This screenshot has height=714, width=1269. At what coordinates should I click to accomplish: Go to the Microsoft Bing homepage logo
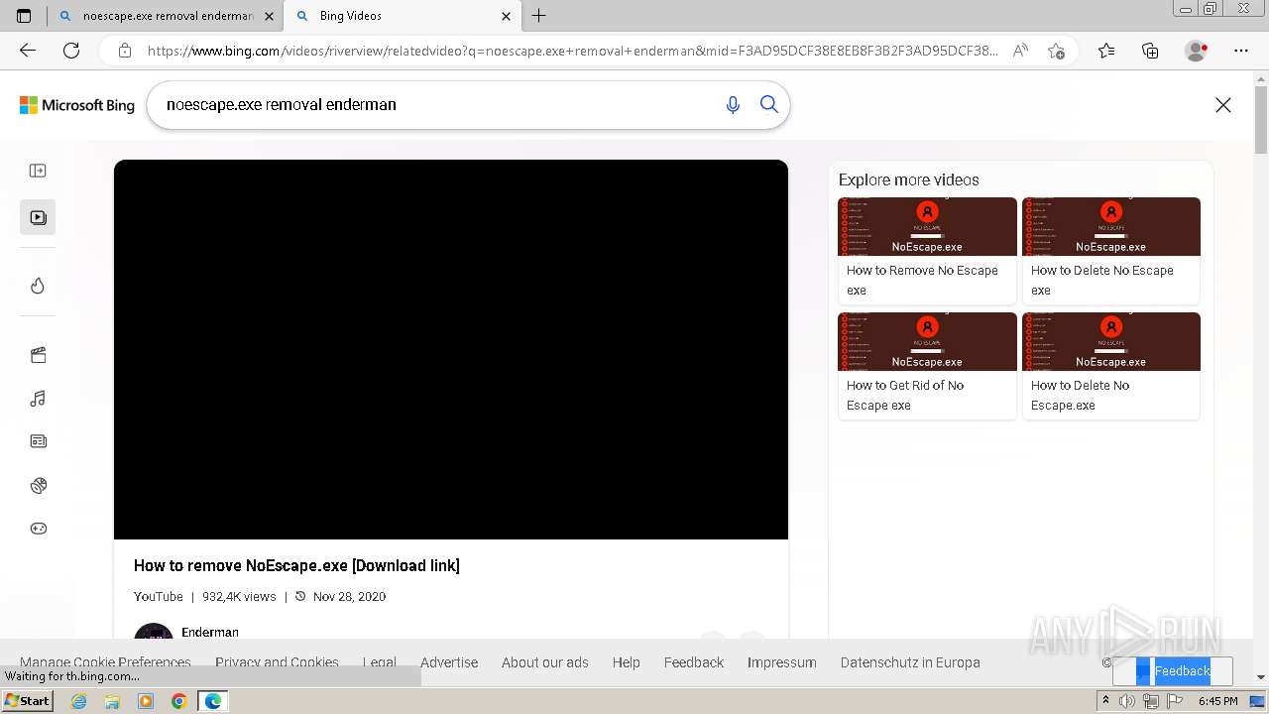tap(77, 105)
